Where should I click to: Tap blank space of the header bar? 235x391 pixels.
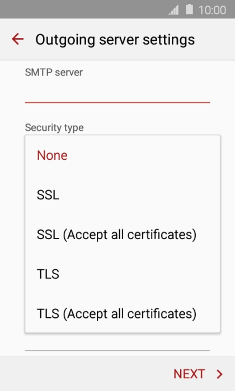click(x=215, y=39)
